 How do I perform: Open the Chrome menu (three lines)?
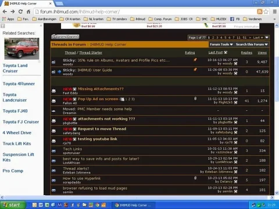point(275,12)
